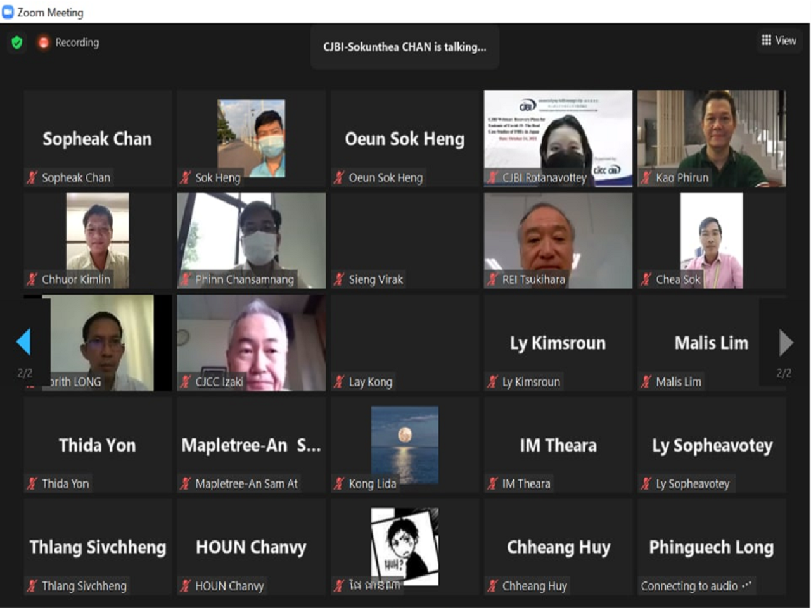Go to next page with right arrow

786,343
